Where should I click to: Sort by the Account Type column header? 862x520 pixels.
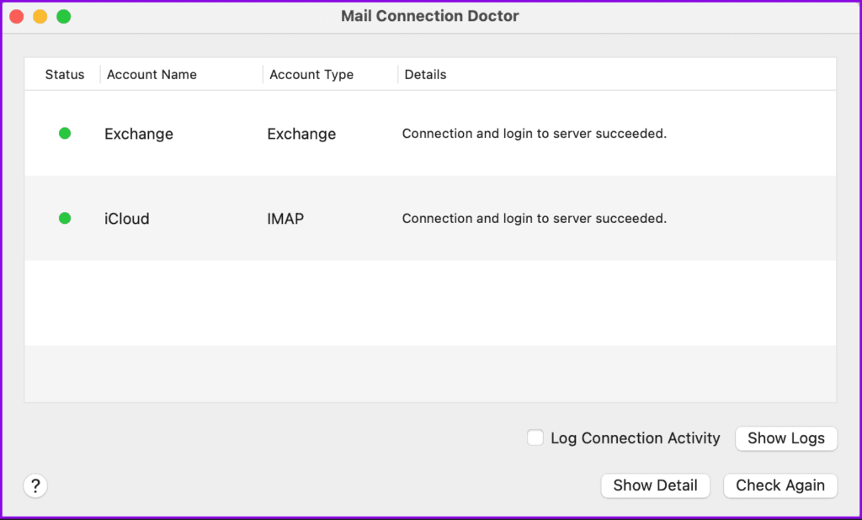tap(311, 74)
